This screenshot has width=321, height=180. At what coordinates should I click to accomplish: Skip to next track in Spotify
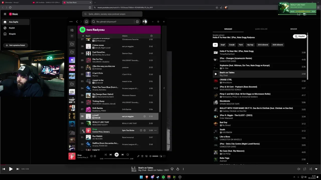coord(123,155)
